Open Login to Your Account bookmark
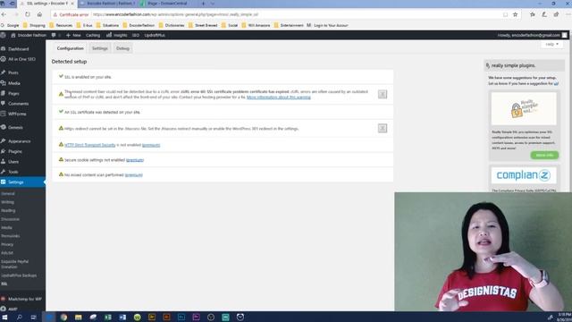This screenshot has width=572, height=322. coord(328,26)
